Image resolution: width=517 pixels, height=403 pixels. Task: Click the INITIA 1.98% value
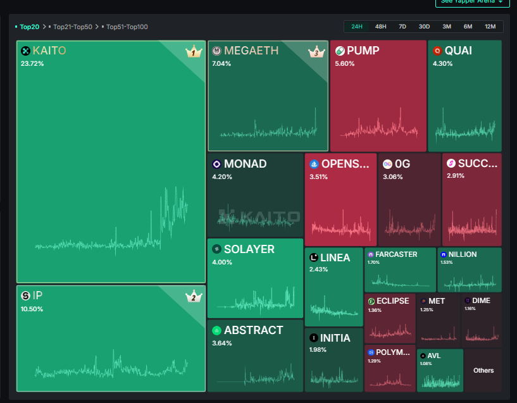(x=318, y=350)
